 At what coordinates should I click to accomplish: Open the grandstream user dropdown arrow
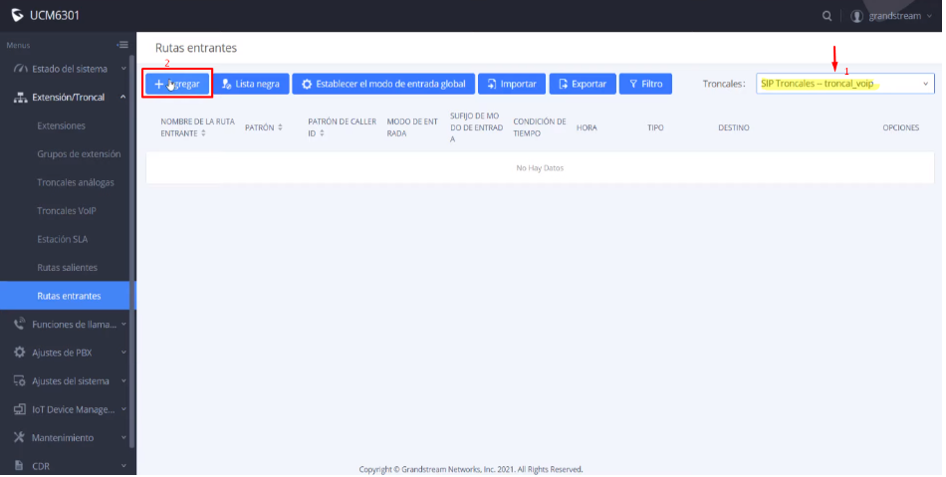[929, 16]
